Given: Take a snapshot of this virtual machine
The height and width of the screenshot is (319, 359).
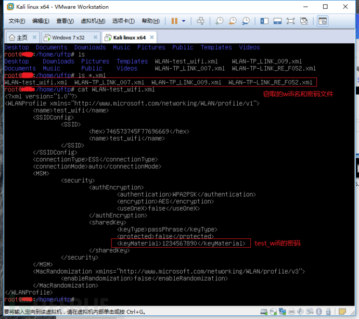Looking at the screenshot, I should (219, 21).
